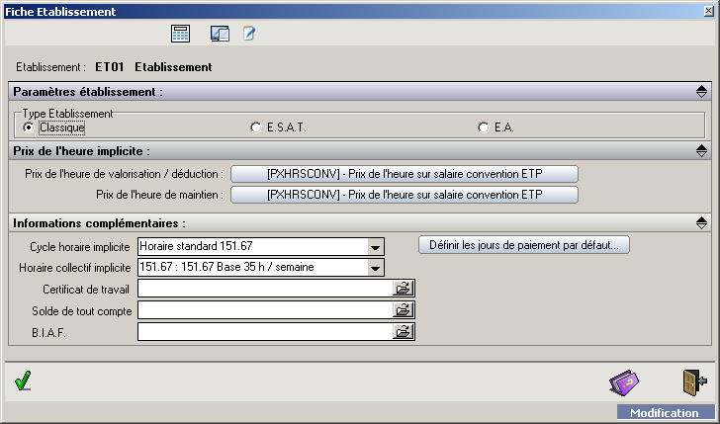Select the Classique establishment type

(29, 127)
